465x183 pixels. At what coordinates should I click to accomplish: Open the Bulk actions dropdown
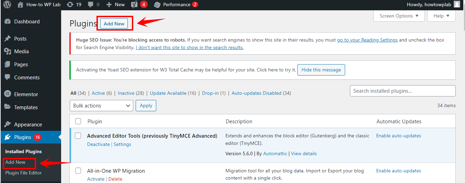pos(101,106)
